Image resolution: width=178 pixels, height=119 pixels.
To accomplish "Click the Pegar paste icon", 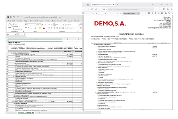I will pos(10,25).
